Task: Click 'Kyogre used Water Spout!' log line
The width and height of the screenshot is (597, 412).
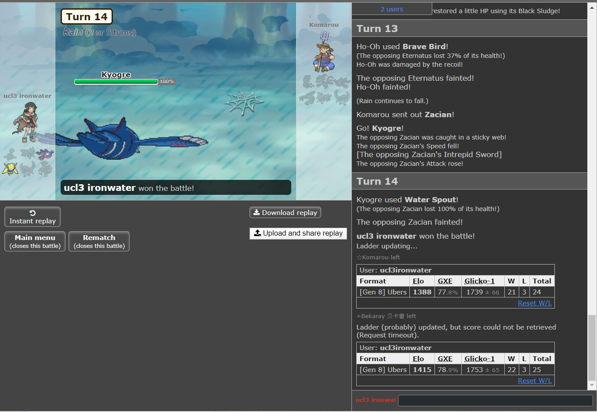Action: click(407, 200)
